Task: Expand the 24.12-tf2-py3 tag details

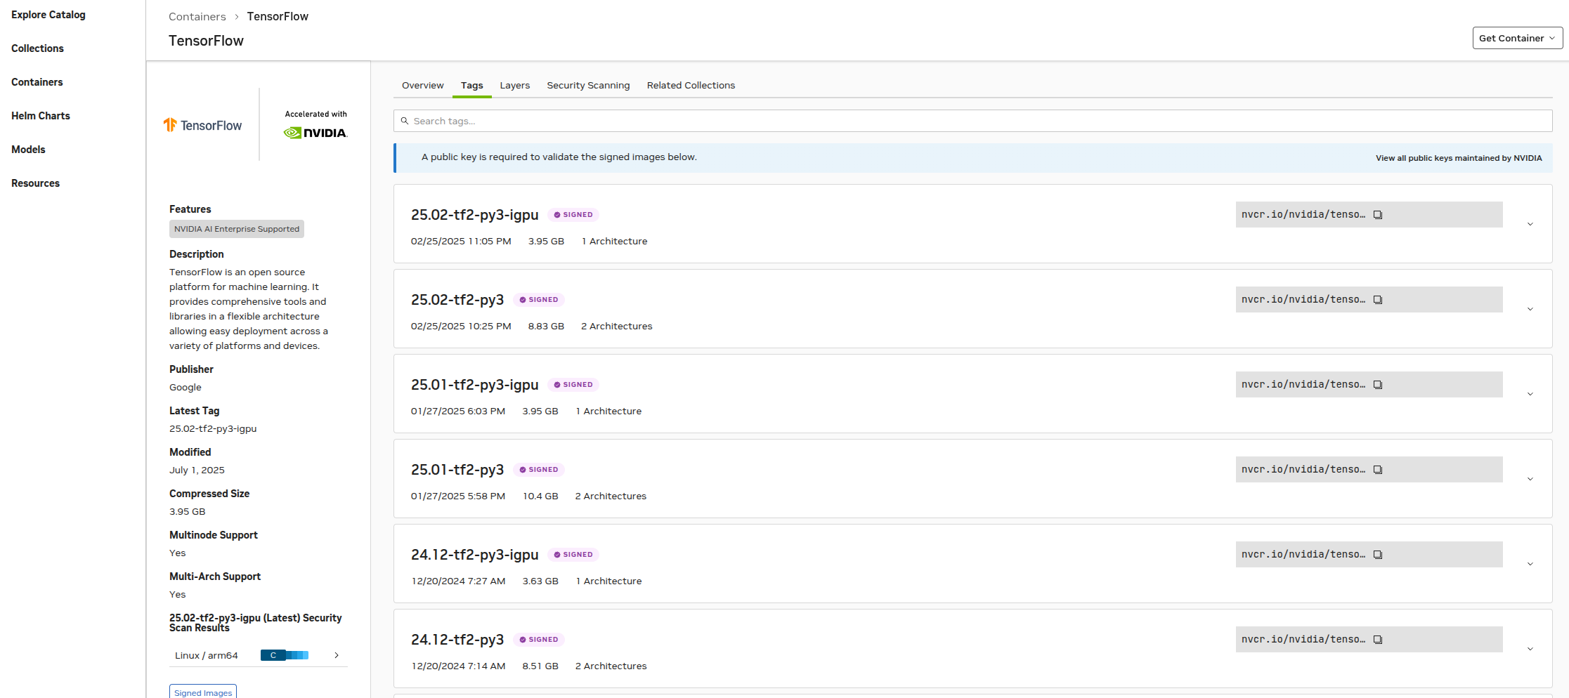Action: click(x=1530, y=649)
